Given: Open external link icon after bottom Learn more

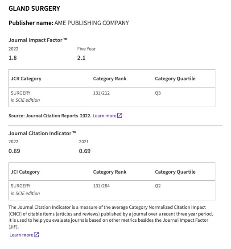Looking at the screenshot, I should 36,235.
